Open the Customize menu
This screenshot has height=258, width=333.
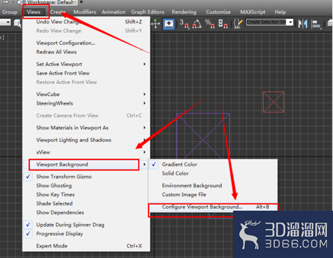[218, 12]
